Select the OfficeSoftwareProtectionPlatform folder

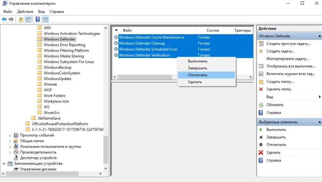click(x=60, y=124)
